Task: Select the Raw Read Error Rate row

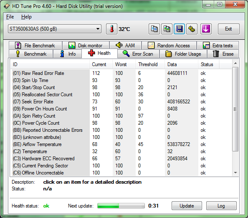Action: (121, 73)
